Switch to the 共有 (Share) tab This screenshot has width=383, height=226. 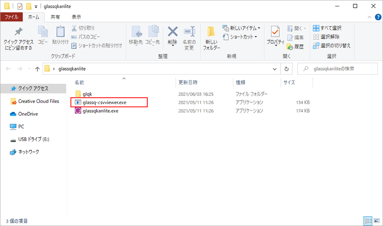[x=55, y=17]
